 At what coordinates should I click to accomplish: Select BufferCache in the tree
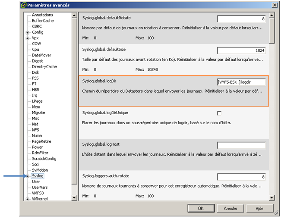(x=43, y=21)
